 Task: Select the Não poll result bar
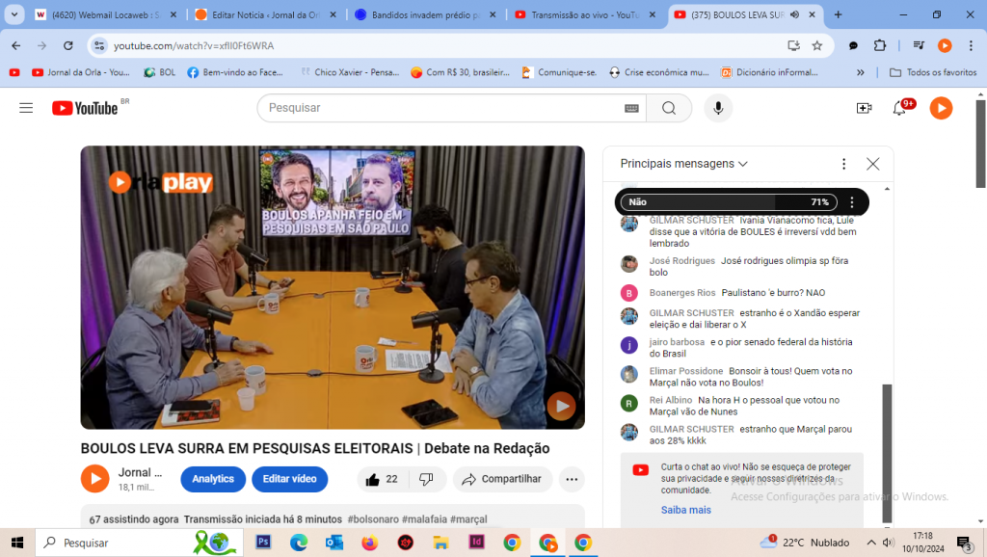[x=729, y=202]
